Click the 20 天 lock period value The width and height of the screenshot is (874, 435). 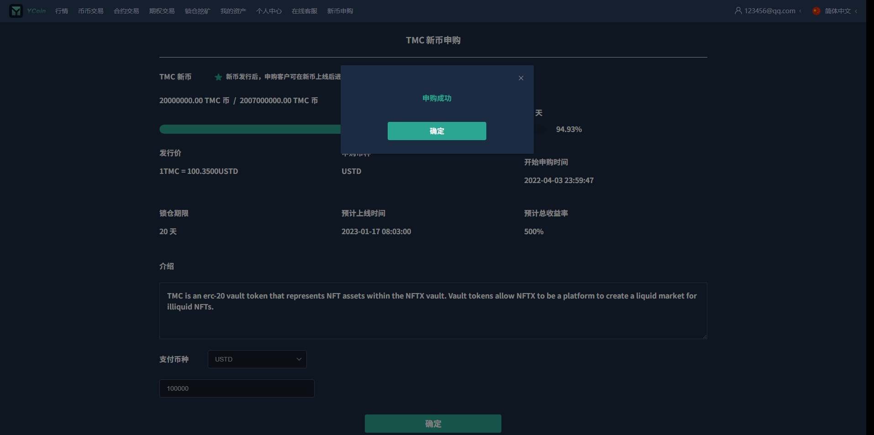tap(168, 231)
